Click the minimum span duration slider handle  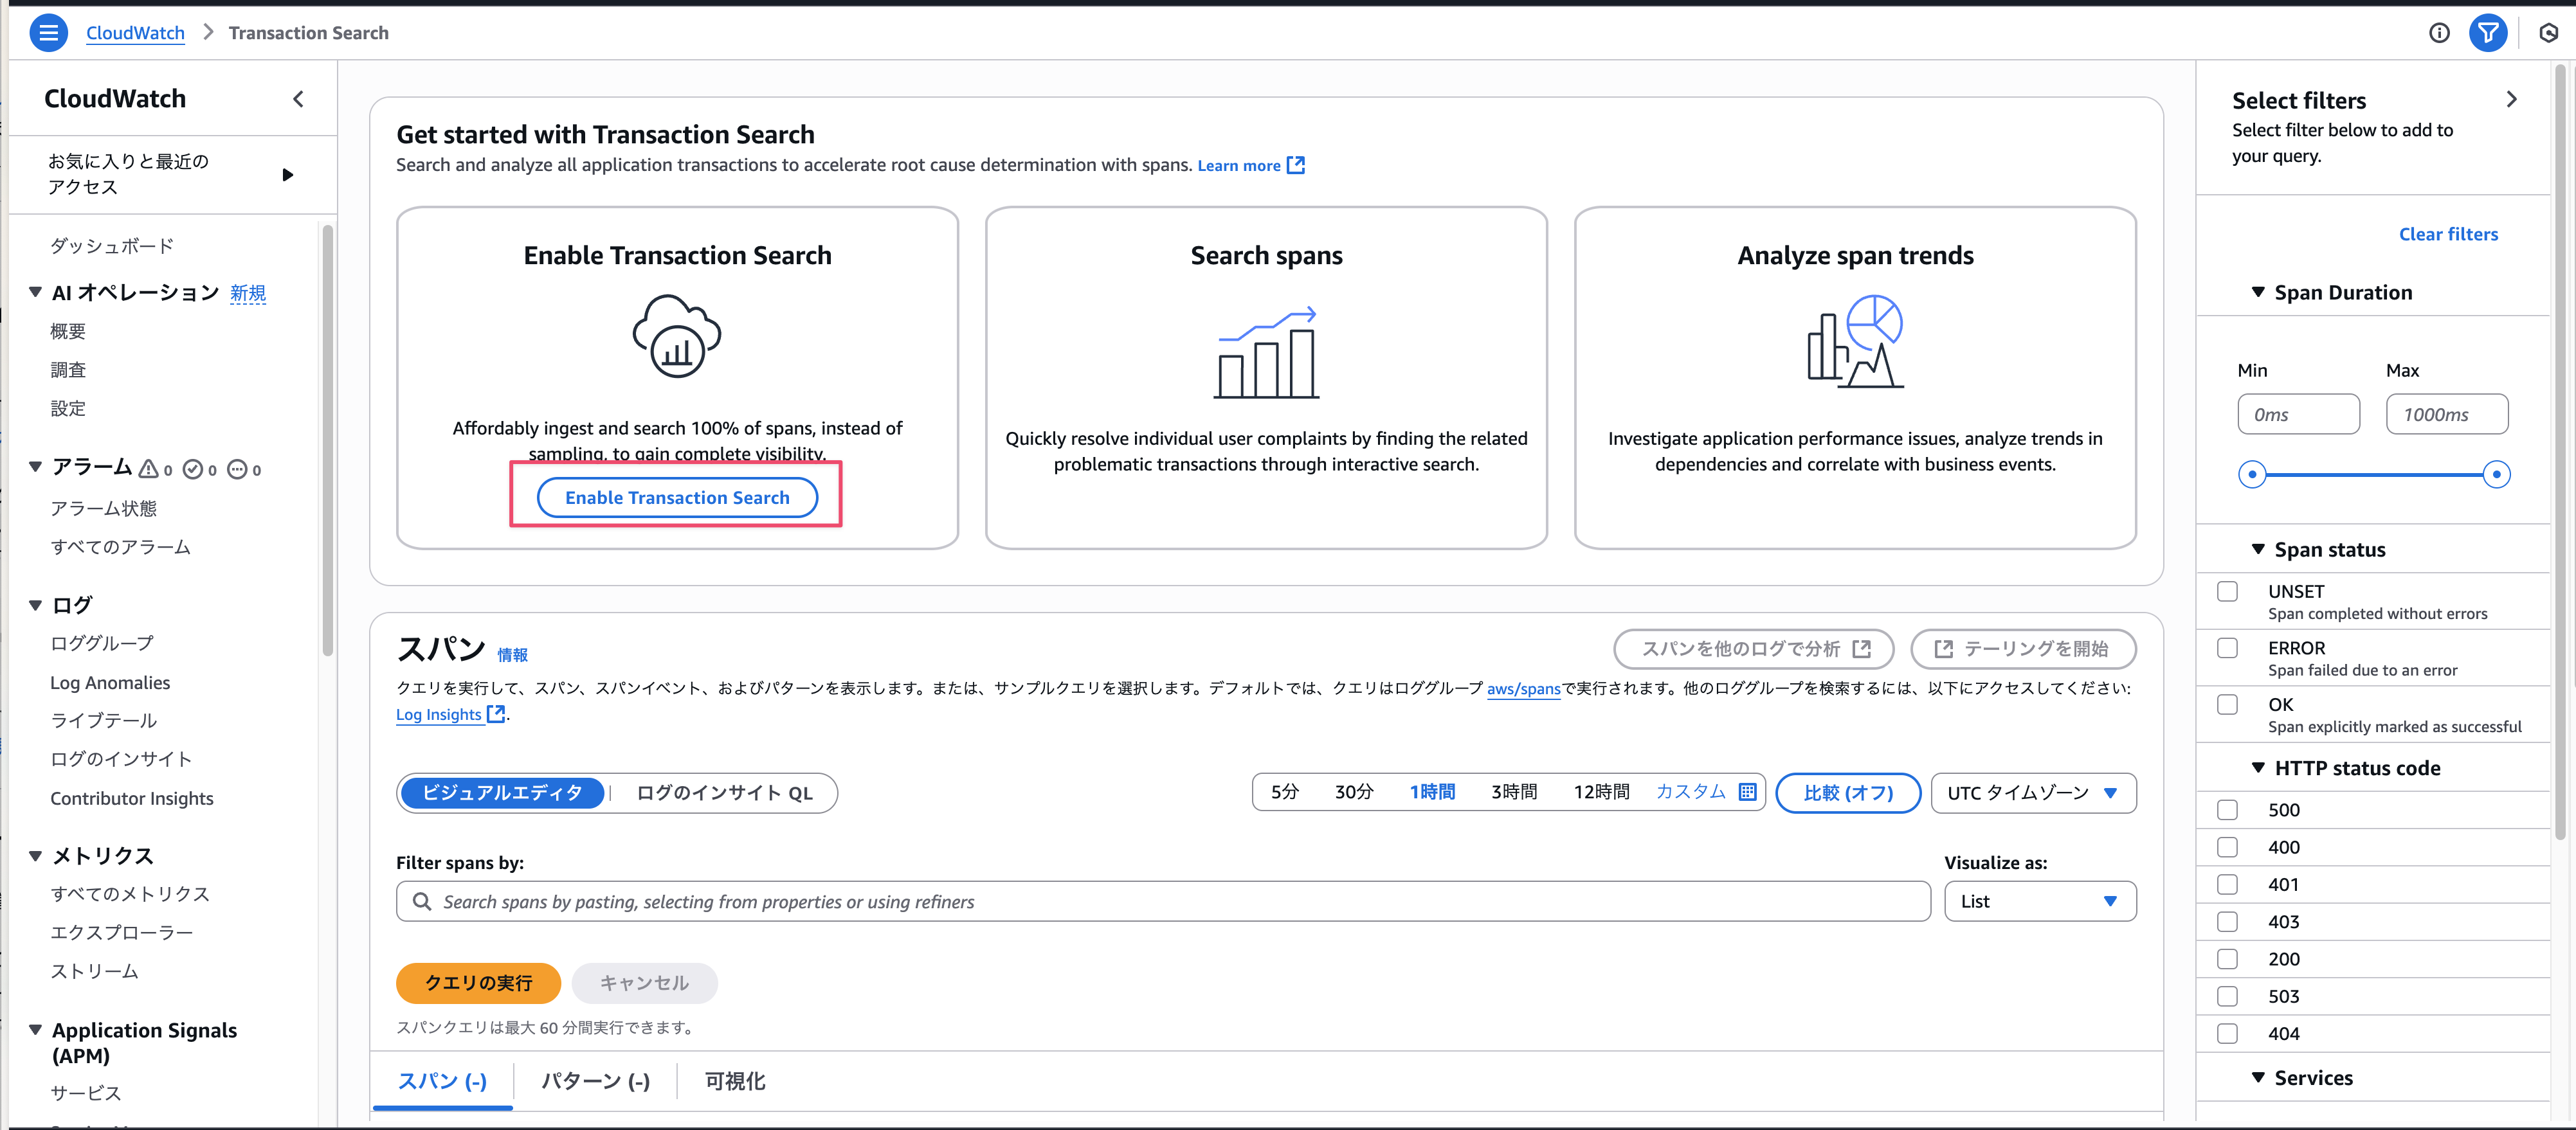2252,474
